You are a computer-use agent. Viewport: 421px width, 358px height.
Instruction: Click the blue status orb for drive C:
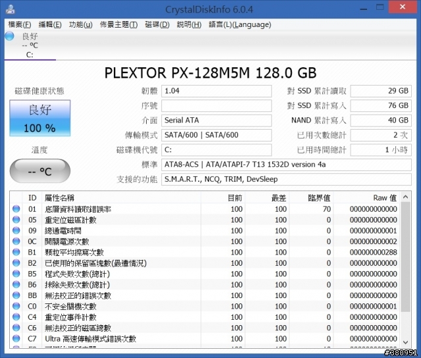[x=10, y=36]
